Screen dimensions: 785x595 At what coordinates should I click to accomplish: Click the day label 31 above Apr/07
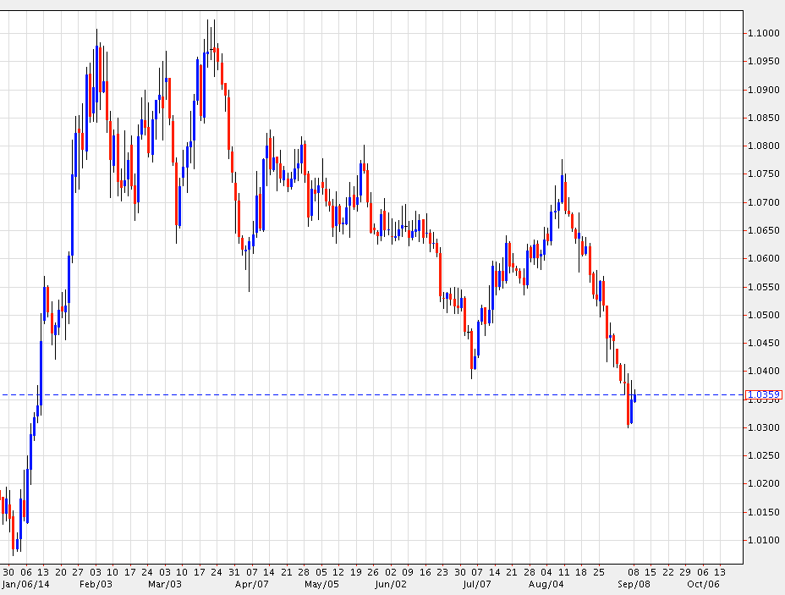[233, 572]
